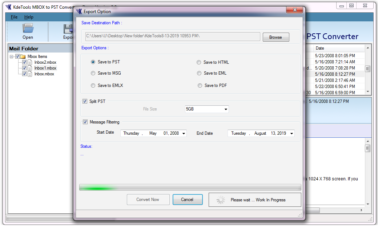Image resolution: width=378 pixels, height=226 pixels.
Task: Select the 5/21/2008 2:17:46 AM row
Action: 335,80
